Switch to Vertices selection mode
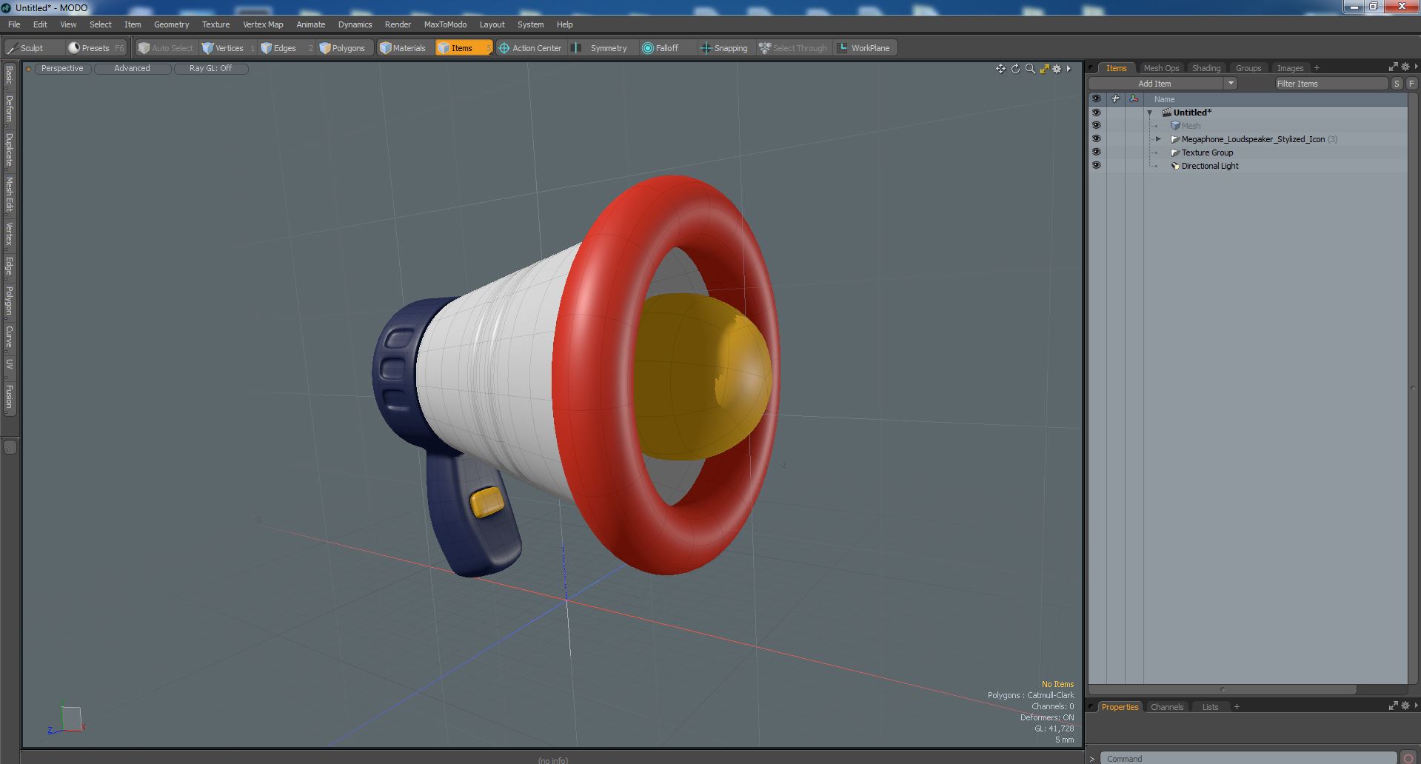The image size is (1421, 764). pos(227,48)
